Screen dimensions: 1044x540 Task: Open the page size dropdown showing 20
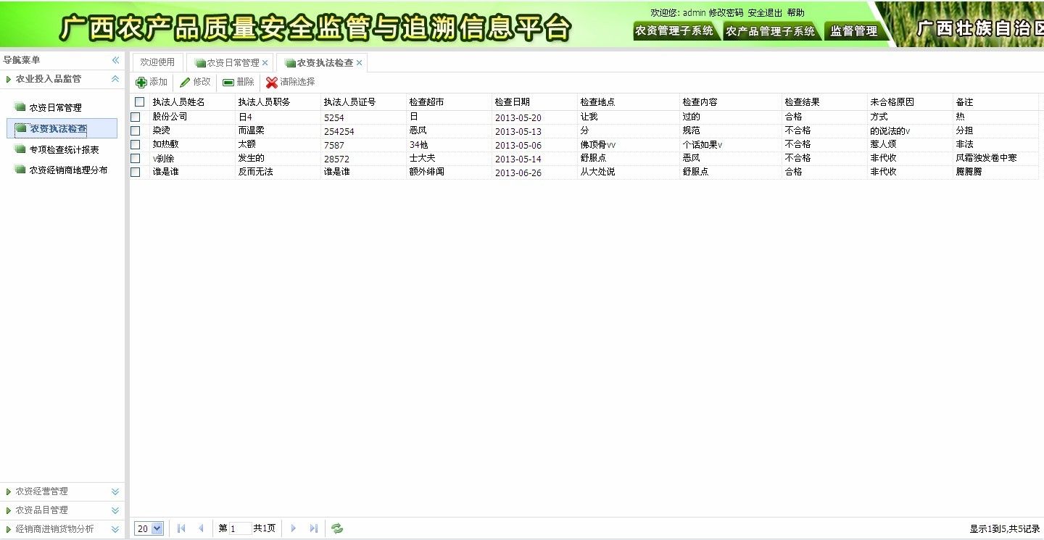(148, 528)
